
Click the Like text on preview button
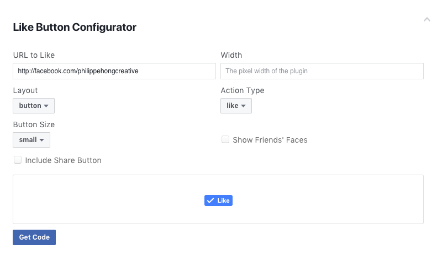[223, 201]
